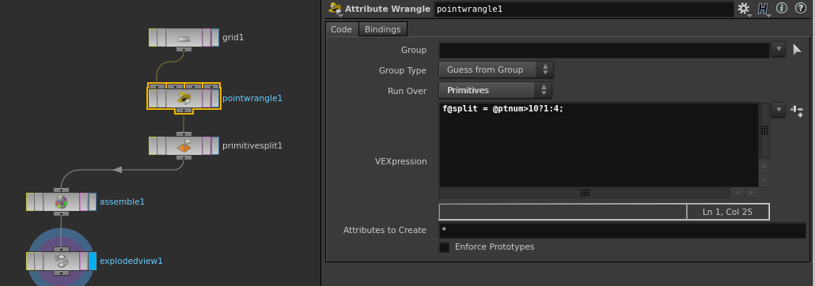Open help with the question mark icon
Image resolution: width=815 pixels, height=286 pixels.
click(800, 9)
